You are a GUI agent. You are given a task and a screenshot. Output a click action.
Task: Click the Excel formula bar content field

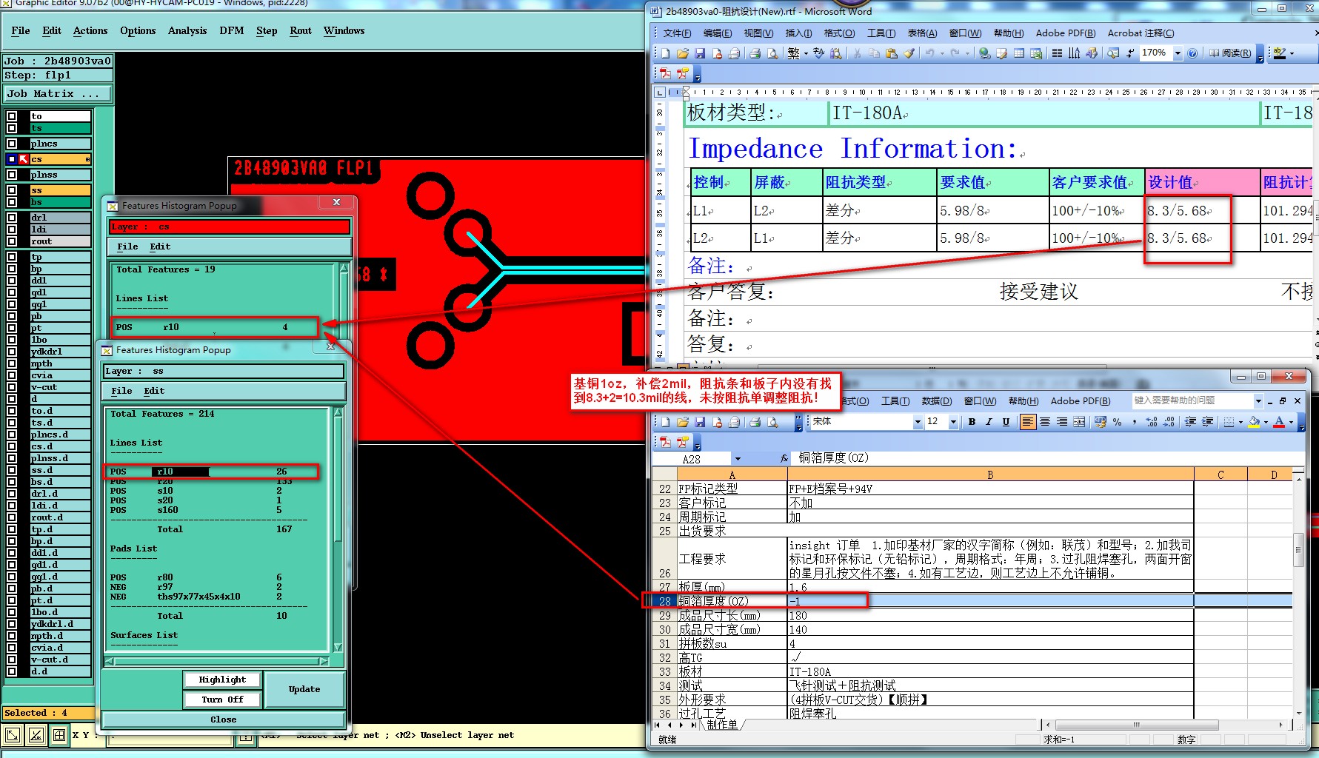(x=1048, y=459)
